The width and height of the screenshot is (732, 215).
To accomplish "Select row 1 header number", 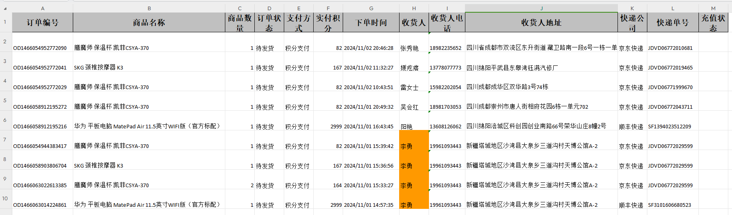I will coord(5,22).
